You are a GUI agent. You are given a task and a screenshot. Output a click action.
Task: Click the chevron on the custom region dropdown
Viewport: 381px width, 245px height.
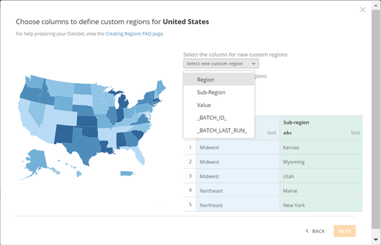[253, 64]
